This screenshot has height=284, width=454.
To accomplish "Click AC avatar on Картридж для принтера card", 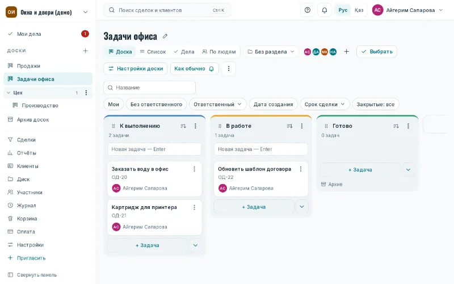I will coord(116,227).
